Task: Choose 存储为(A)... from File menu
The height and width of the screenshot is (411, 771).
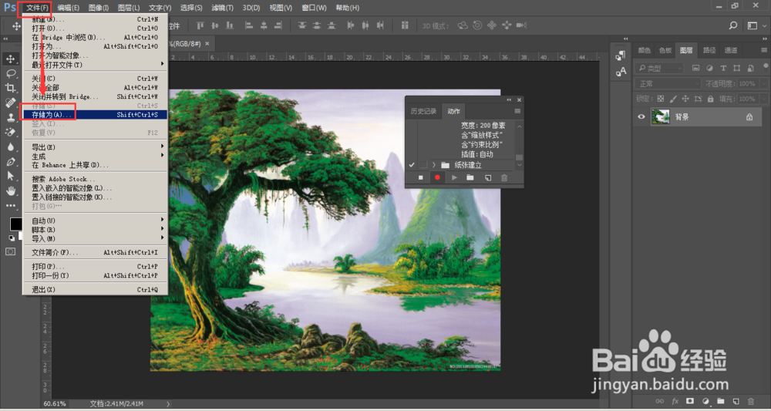Action: pyautogui.click(x=95, y=115)
